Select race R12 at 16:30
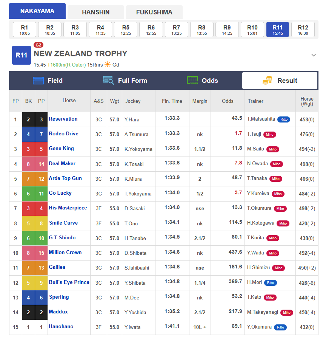 303,30
